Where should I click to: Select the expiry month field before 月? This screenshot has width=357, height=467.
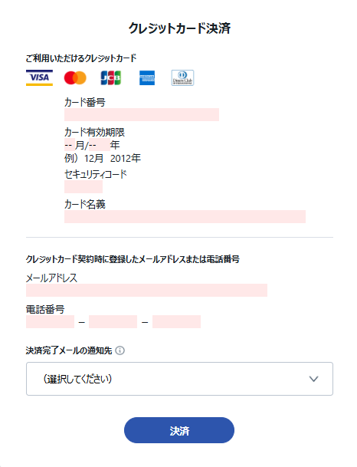pyautogui.click(x=70, y=145)
